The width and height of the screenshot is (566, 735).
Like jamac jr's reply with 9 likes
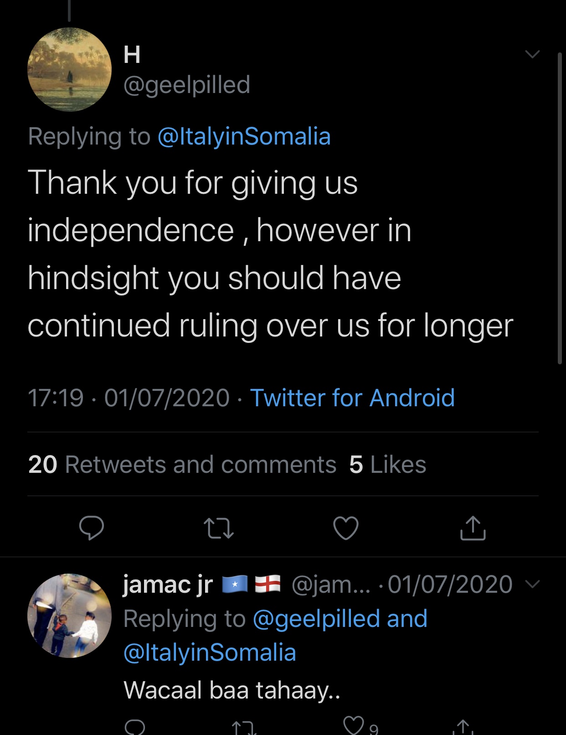pos(354,726)
